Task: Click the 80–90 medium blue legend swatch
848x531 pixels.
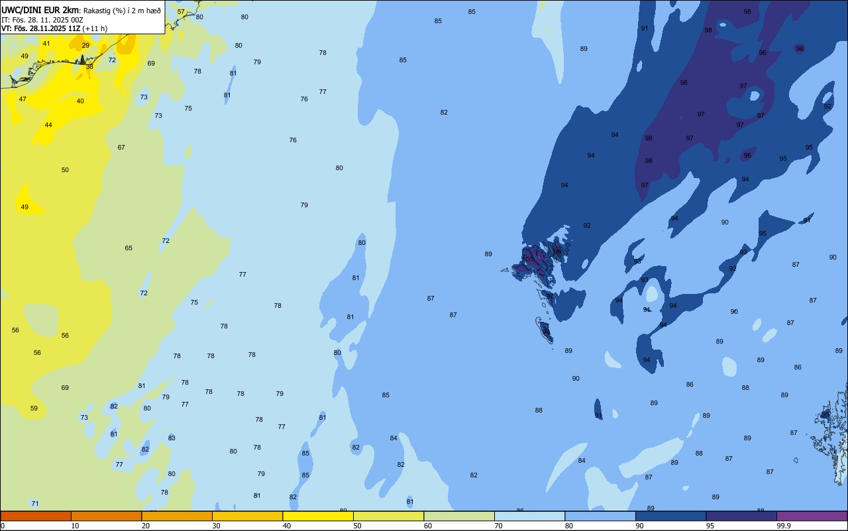Action: click(x=600, y=516)
